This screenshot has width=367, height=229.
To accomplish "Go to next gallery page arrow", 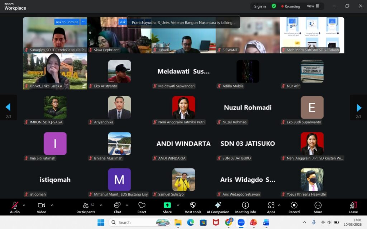I will click(x=359, y=108).
